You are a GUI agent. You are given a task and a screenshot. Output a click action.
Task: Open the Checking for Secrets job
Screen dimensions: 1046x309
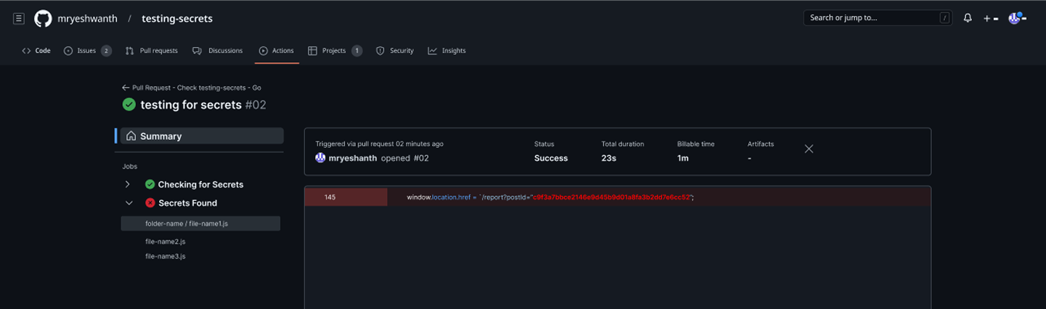click(201, 184)
